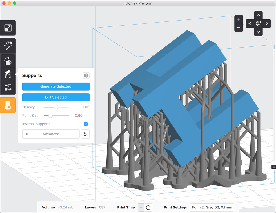Viewport: 276px width, 213px height.
Task: Open the One-Click Print magic wand tool
Action: [x=8, y=45]
